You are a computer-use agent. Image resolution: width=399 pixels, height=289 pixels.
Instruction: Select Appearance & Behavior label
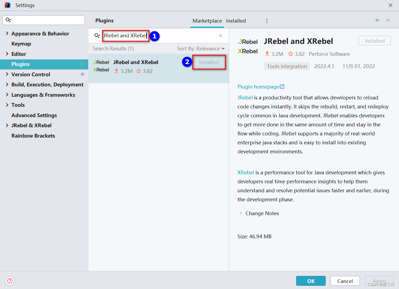tap(40, 34)
